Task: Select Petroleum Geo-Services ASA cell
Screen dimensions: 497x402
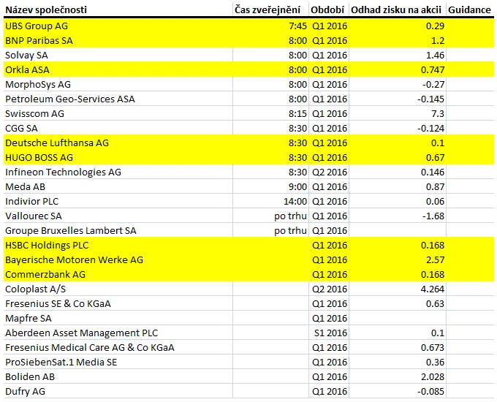Action: pos(70,99)
